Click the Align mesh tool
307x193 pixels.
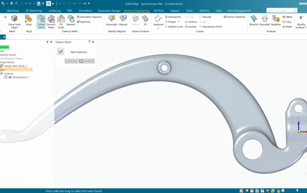click(x=29, y=20)
